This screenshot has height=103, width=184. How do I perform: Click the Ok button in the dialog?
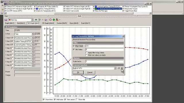[x=78, y=72]
